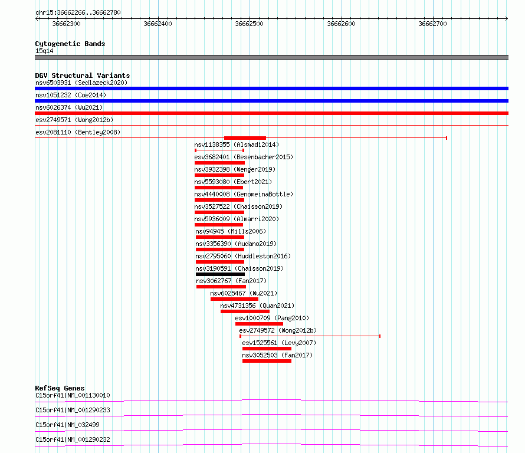Click the 36662300 ruler position
Image resolution: width=525 pixels, height=453 pixels.
(x=66, y=24)
